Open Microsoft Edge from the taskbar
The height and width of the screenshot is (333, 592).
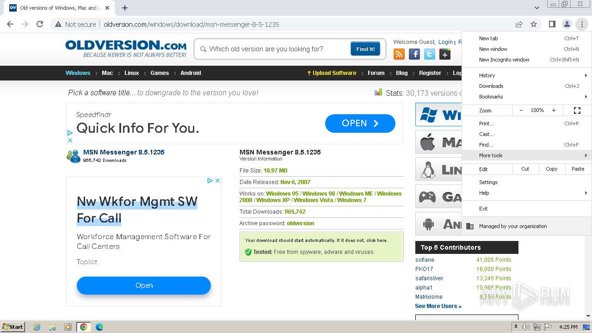(99, 327)
